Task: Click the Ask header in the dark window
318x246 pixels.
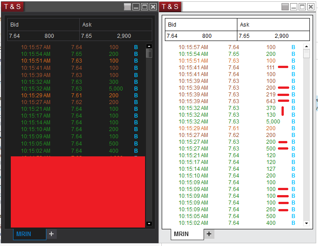Action: point(116,24)
